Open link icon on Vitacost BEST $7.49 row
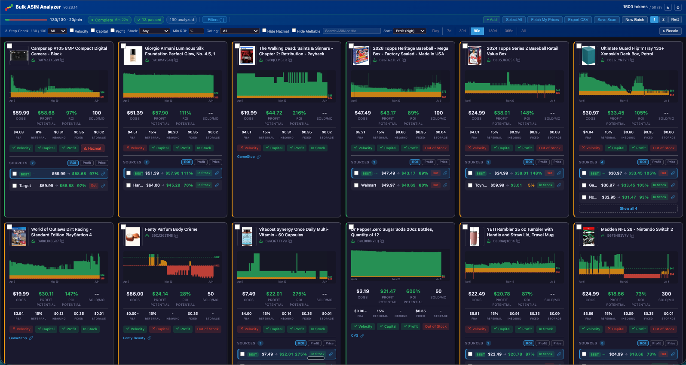686x365 pixels. point(331,354)
